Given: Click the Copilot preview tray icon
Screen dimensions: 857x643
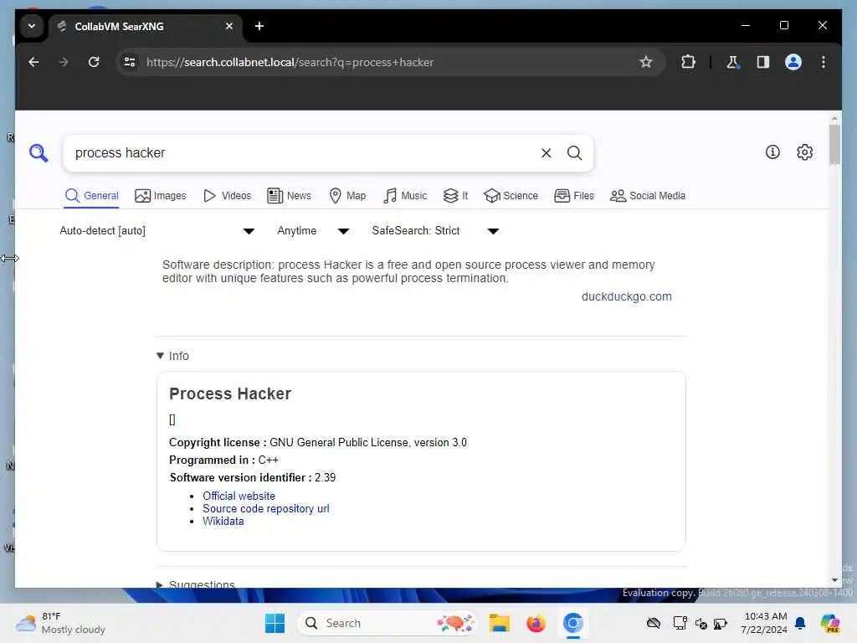Looking at the screenshot, I should (x=830, y=623).
